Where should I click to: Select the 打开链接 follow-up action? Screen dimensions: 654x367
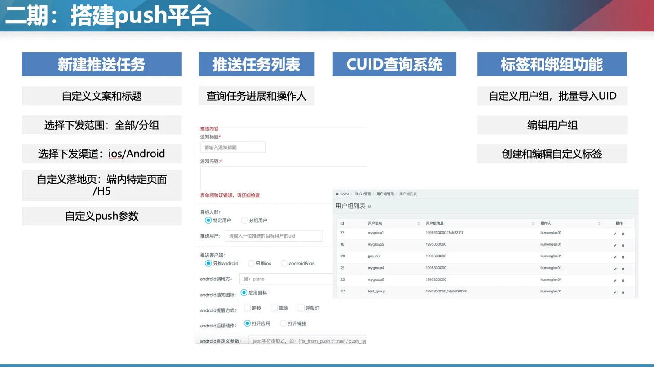[283, 323]
